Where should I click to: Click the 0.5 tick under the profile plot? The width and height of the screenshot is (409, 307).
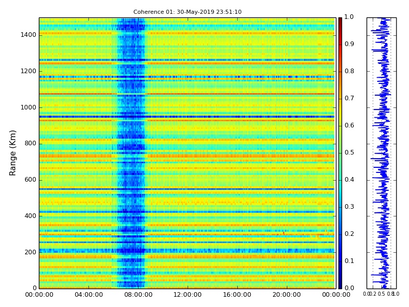(x=381, y=294)
